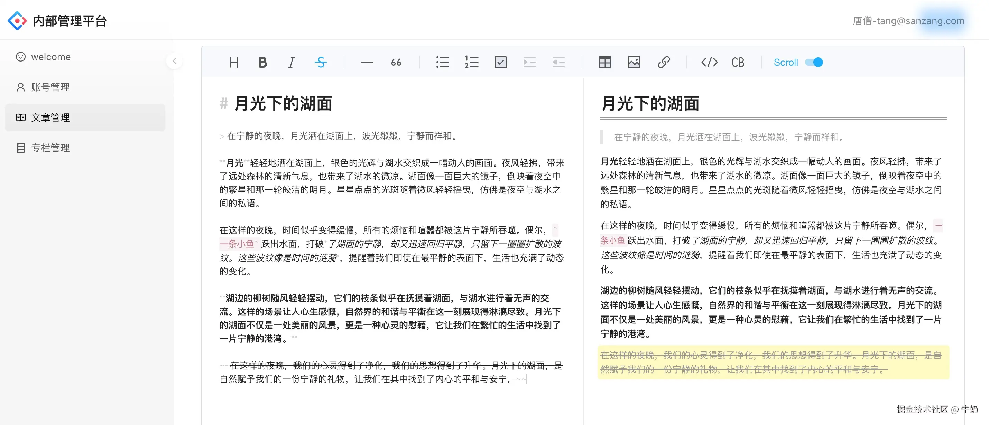Insert an image
This screenshot has height=425, width=989.
634,62
